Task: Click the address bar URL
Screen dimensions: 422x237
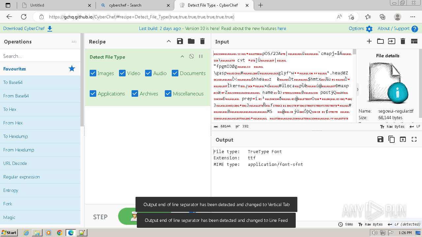Action: point(142,17)
